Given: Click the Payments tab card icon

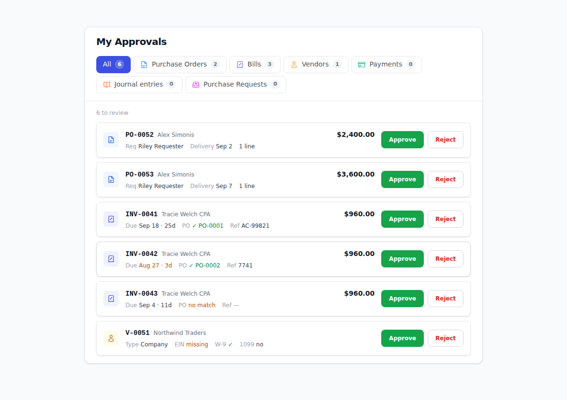Looking at the screenshot, I should [x=362, y=65].
